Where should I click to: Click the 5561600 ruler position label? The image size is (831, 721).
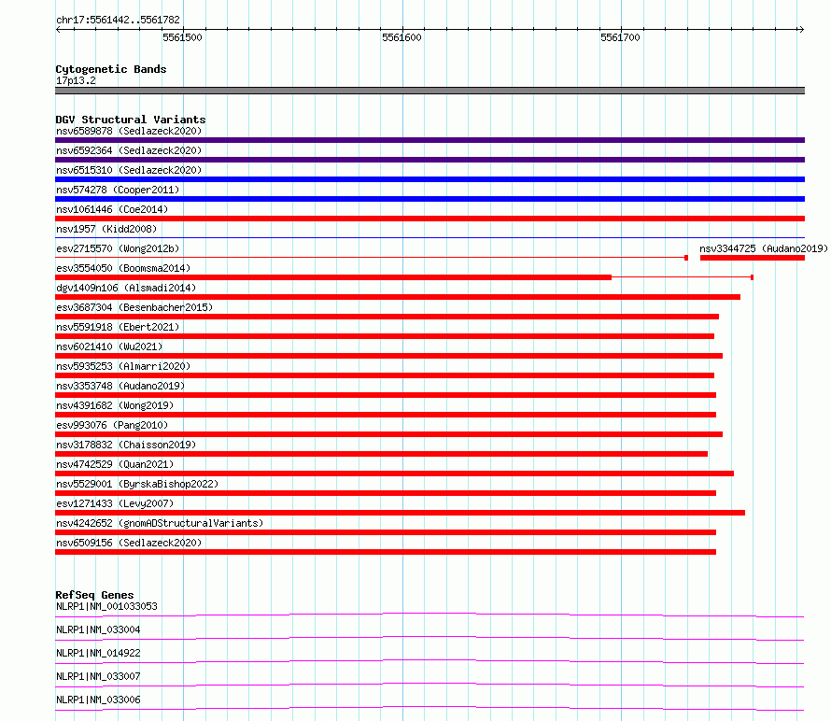401,37
